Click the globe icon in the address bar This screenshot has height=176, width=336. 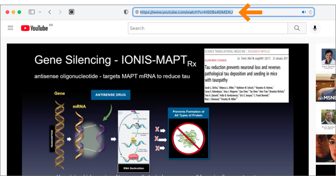tap(137, 12)
